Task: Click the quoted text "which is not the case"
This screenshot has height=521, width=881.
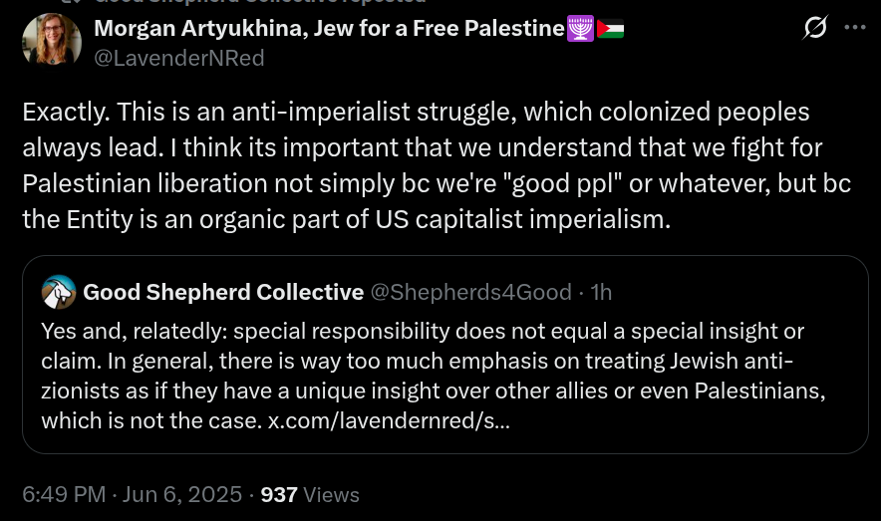Action: (x=151, y=420)
